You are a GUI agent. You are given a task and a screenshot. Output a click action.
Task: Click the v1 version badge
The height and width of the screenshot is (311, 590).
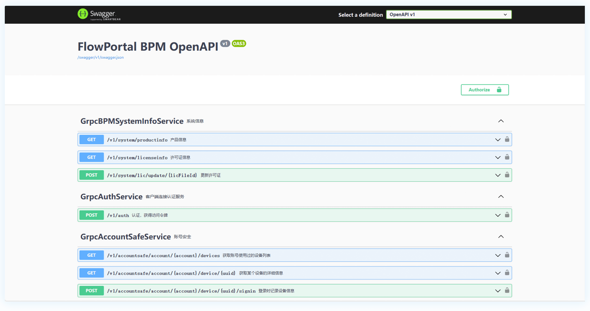point(225,43)
